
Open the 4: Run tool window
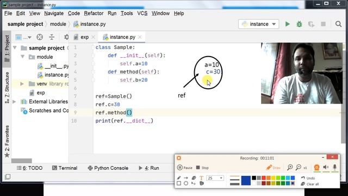click(148, 168)
